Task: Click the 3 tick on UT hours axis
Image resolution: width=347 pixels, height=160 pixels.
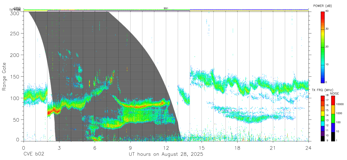Action: (59, 148)
